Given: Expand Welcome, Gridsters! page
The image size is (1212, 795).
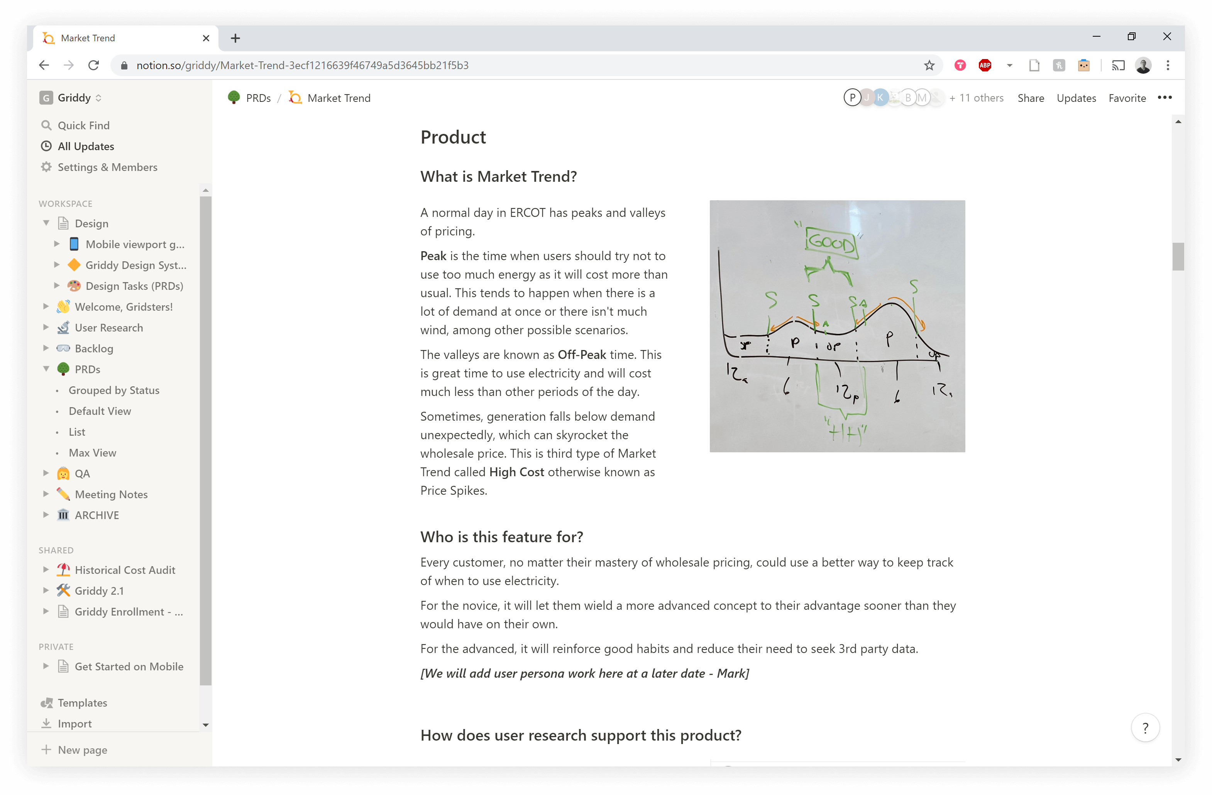Looking at the screenshot, I should [x=46, y=306].
